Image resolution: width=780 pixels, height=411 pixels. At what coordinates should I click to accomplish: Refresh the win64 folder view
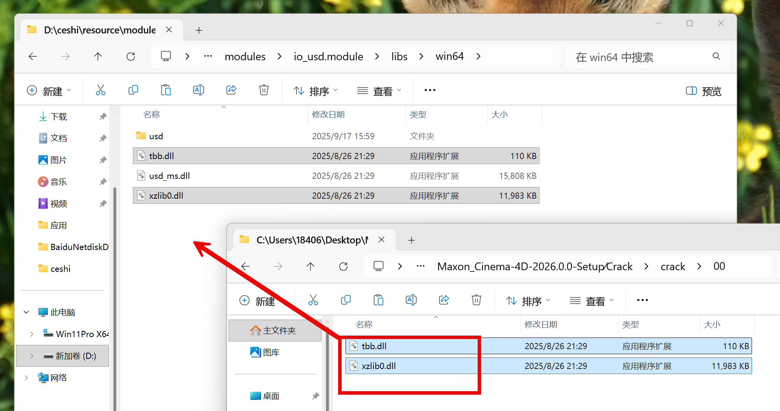pyautogui.click(x=131, y=57)
